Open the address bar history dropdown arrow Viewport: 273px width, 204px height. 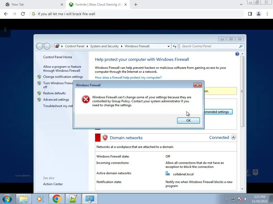coord(168,46)
